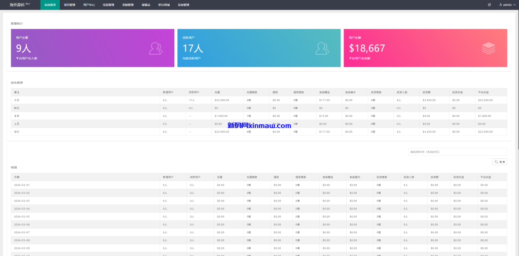519x256 pixels.
Task: Click the 平台收益 column header in 综合报表
Action: click(x=484, y=92)
